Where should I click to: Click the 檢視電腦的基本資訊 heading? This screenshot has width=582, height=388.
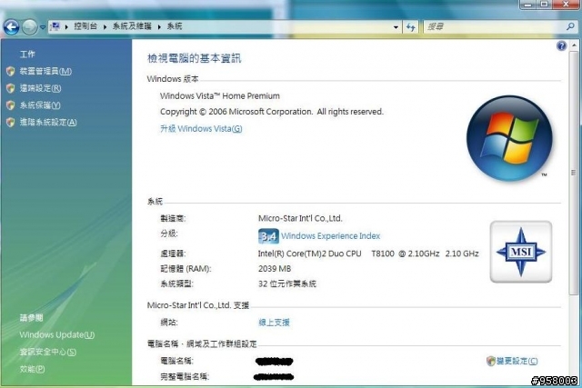pyautogui.click(x=194, y=58)
